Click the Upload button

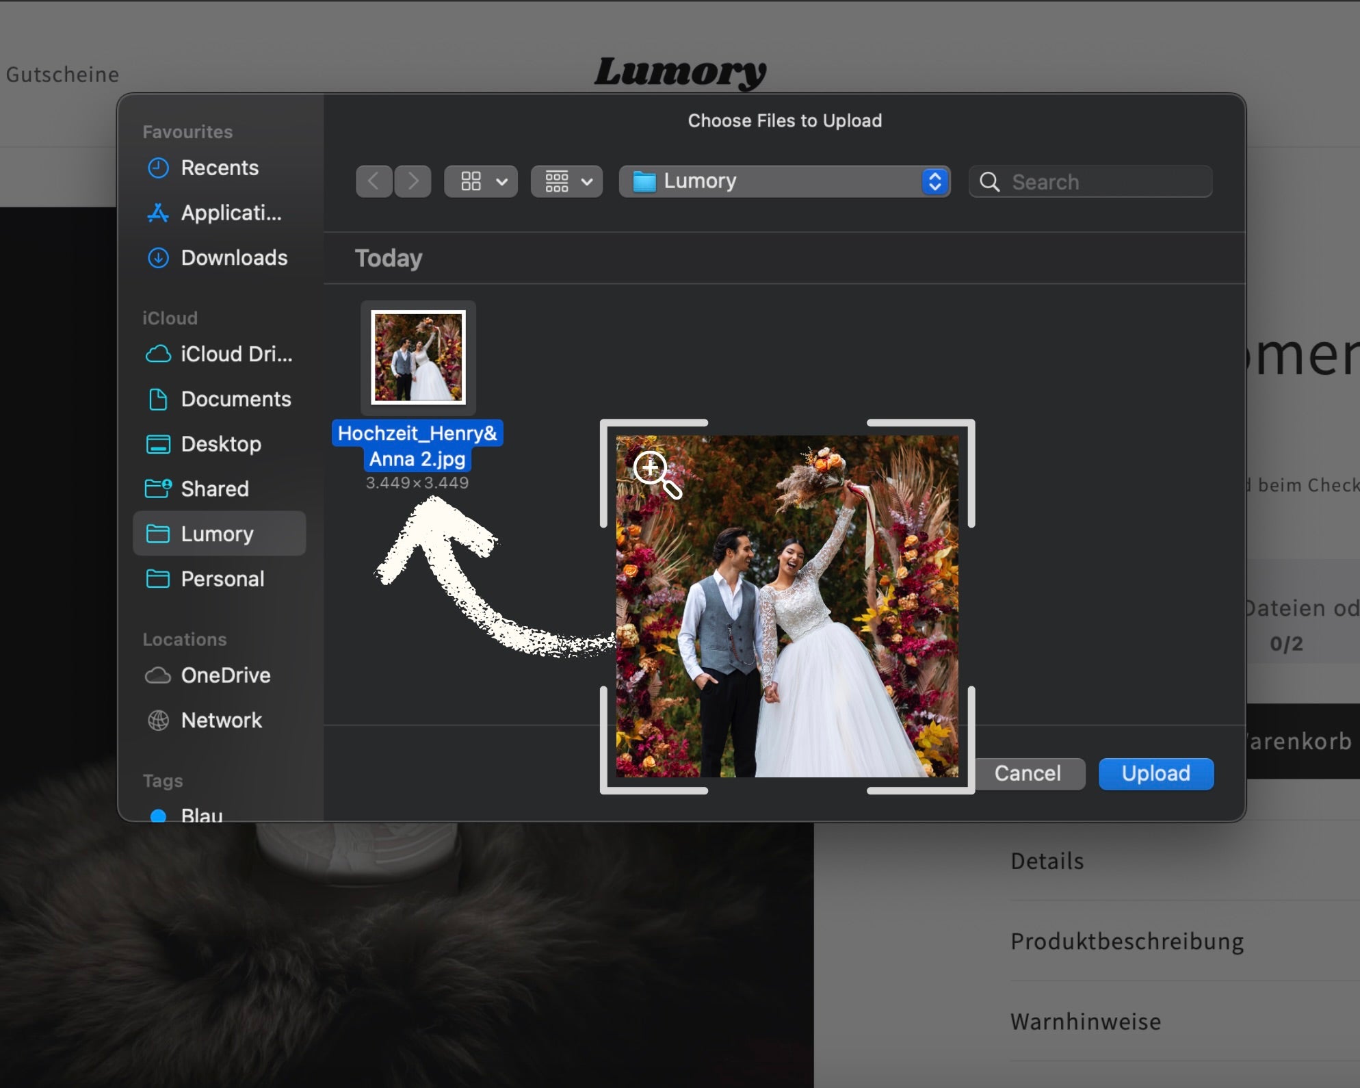1155,773
